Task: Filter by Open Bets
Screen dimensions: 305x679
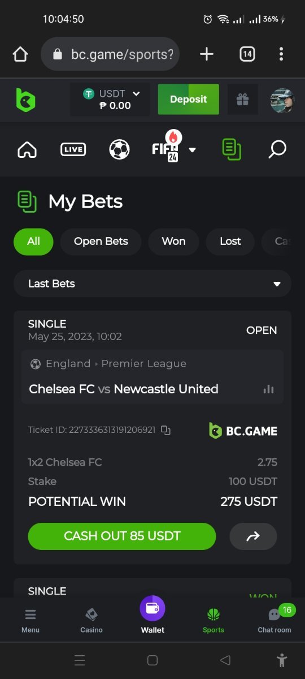Action: point(101,242)
